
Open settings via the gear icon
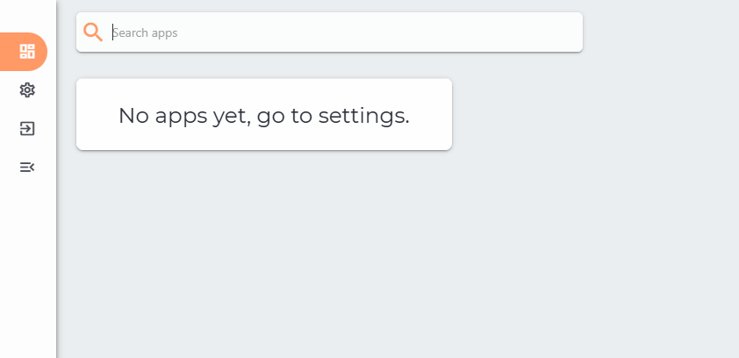pyautogui.click(x=27, y=90)
